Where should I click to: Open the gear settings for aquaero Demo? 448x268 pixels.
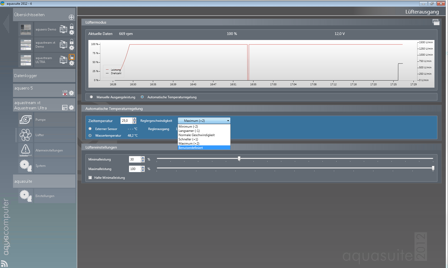(72, 32)
